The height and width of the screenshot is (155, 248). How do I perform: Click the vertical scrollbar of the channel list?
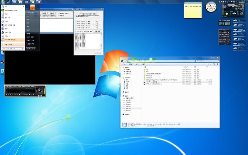pyautogui.click(x=101, y=41)
